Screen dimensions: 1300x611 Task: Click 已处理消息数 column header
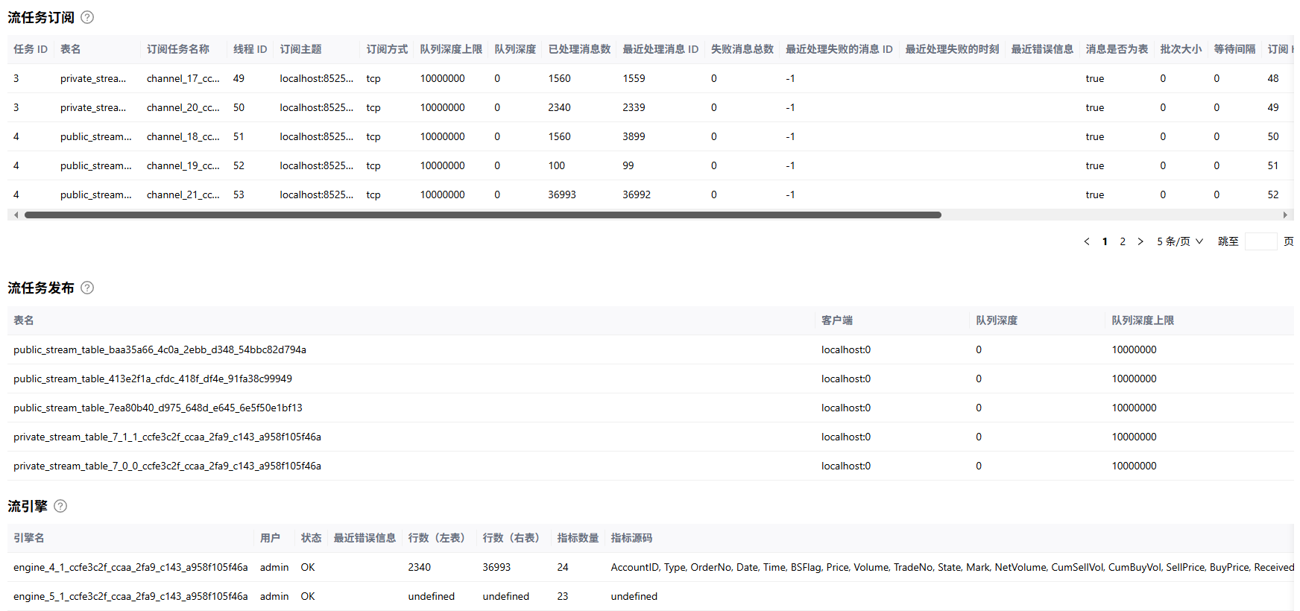coord(579,49)
